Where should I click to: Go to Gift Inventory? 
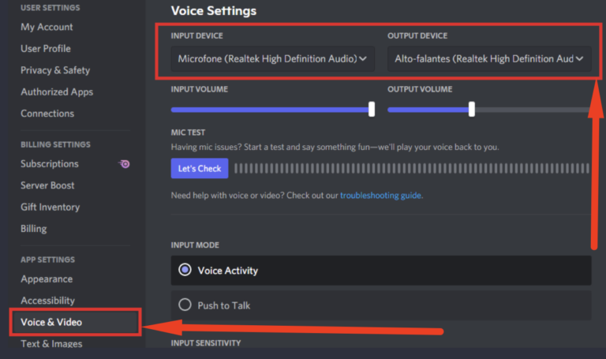pos(50,207)
